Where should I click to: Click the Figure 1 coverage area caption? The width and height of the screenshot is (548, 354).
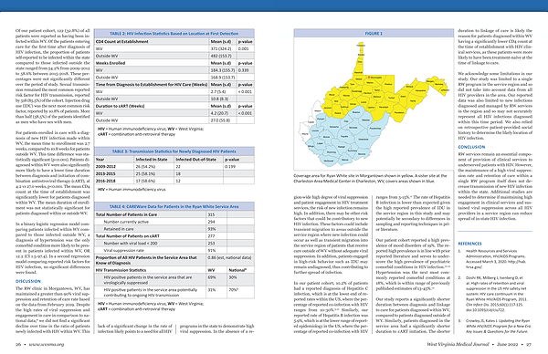point(370,179)
